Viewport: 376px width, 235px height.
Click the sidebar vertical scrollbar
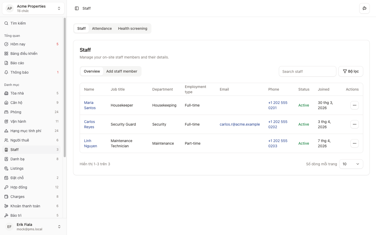coord(65,87)
